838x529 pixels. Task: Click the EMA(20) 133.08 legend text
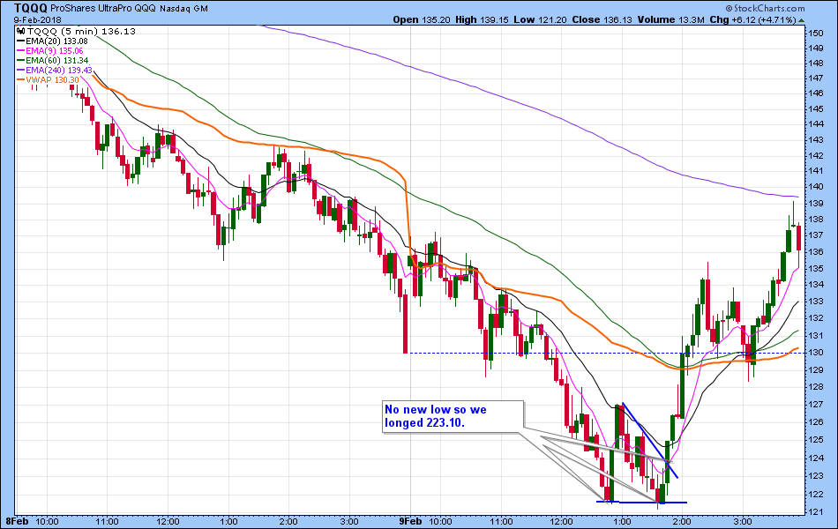point(56,41)
